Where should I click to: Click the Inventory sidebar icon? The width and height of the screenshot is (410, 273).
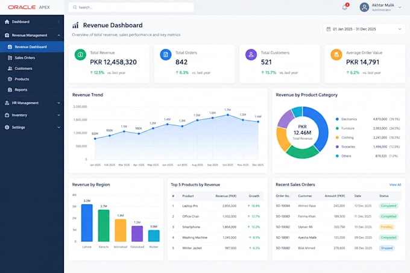7,115
